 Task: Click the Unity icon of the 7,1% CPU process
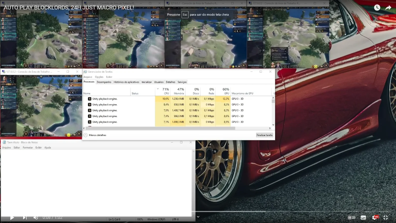[x=90, y=122]
